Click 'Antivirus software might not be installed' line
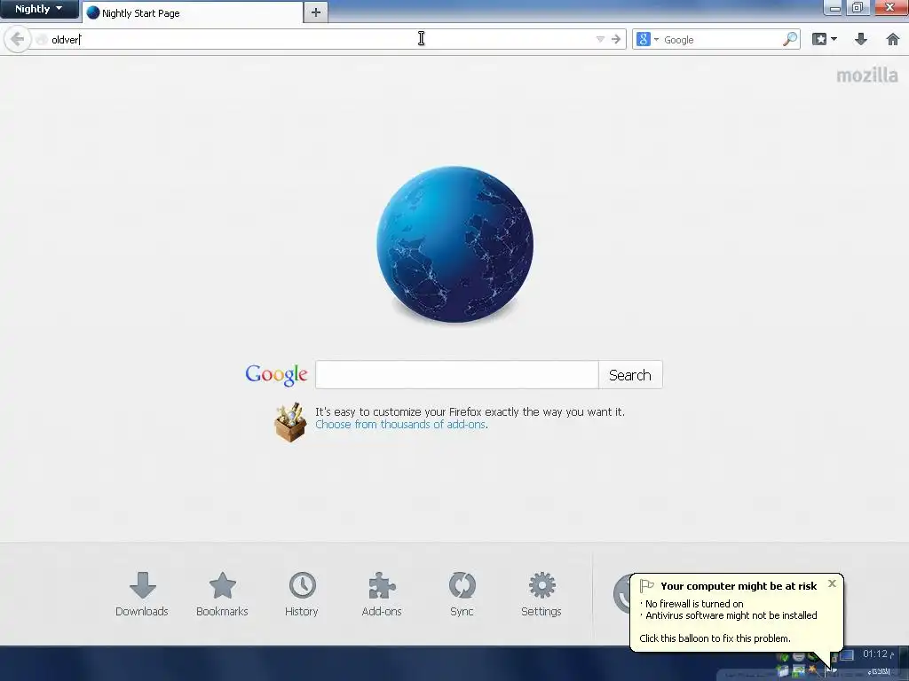909x681 pixels. coord(731,615)
